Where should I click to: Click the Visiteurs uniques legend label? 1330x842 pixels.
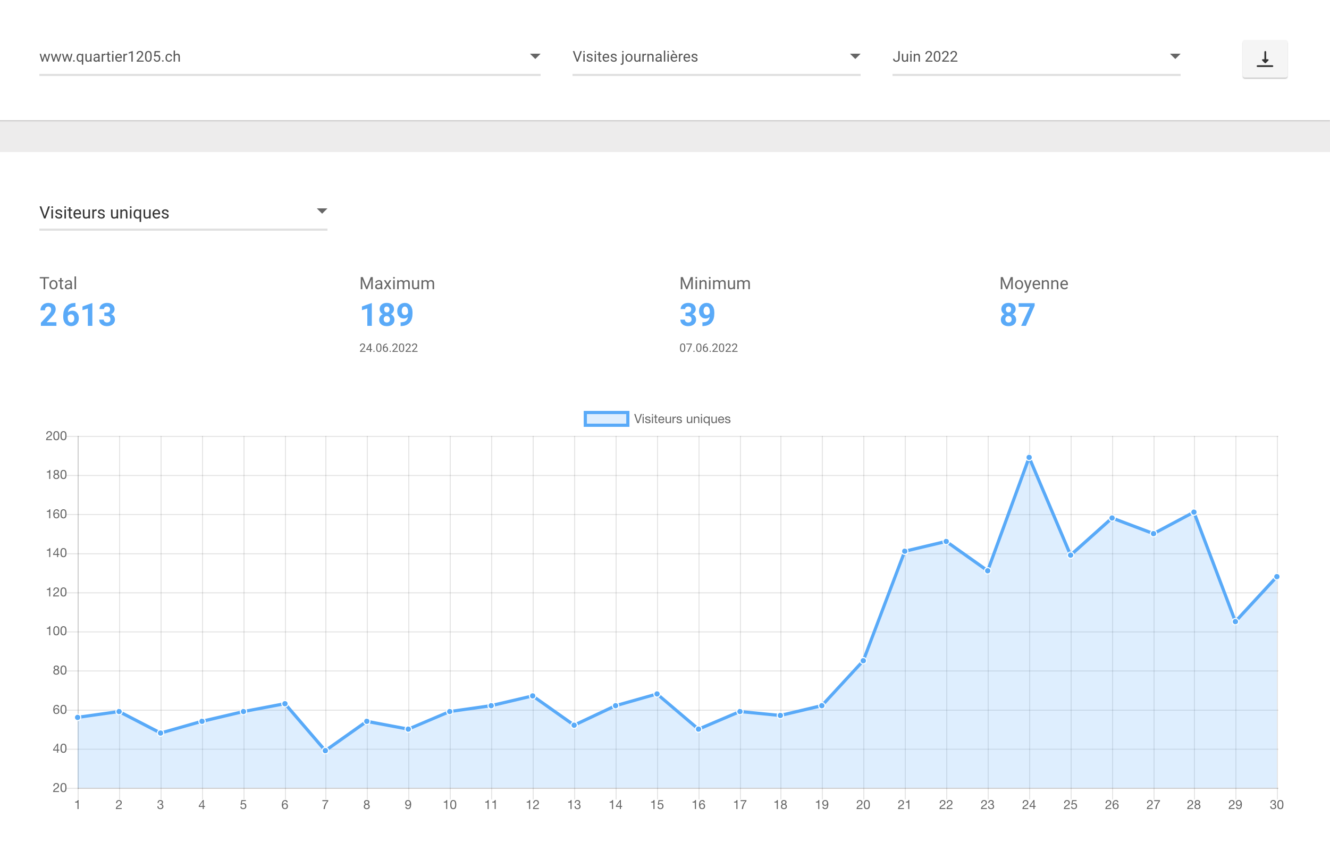[x=681, y=419]
